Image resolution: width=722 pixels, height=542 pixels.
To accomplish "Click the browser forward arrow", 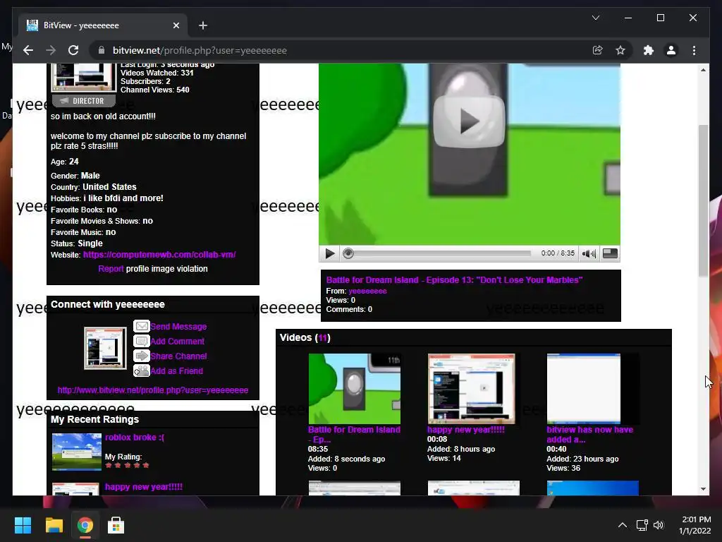I will (51, 50).
